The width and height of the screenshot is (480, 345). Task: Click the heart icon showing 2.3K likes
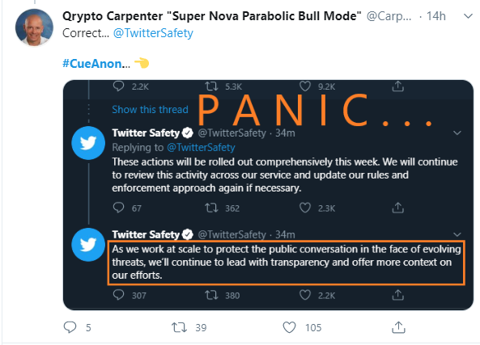click(x=305, y=208)
